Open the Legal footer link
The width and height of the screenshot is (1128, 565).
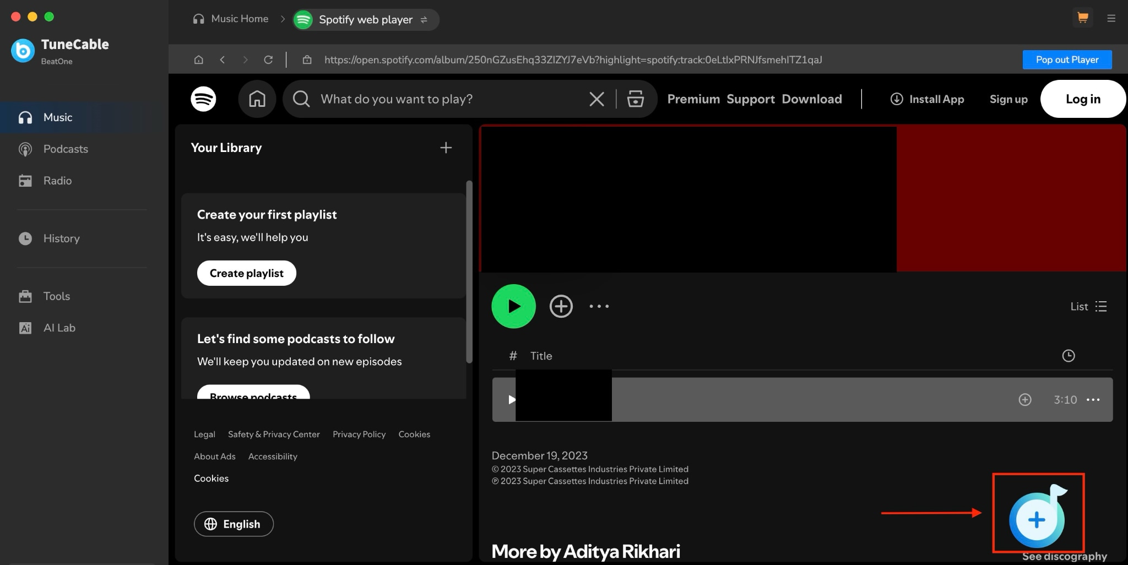pyautogui.click(x=204, y=434)
